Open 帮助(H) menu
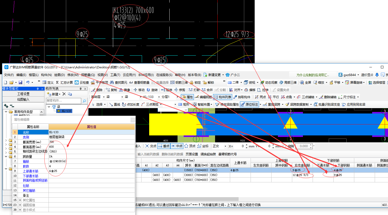This screenshot has width=388, height=215. click(x=180, y=75)
